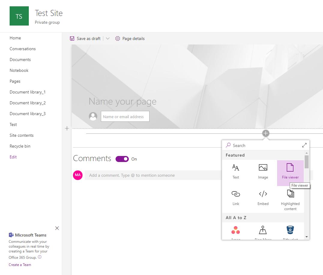Viewport: 323px width, 275px height.
Task: Open Document library_1
Action: (x=28, y=92)
